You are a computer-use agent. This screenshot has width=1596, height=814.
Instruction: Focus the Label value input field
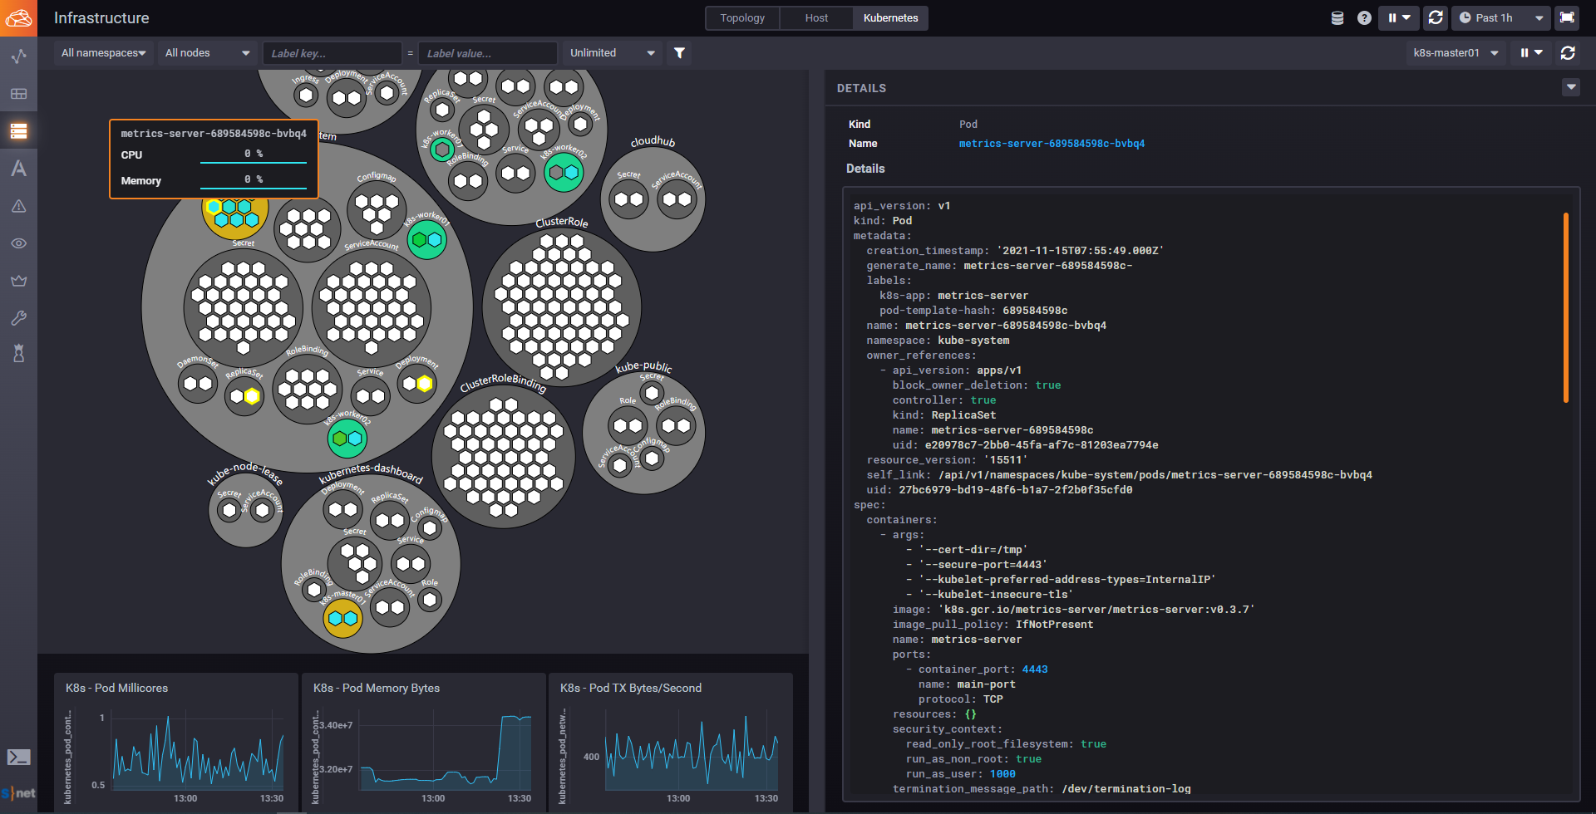click(488, 53)
